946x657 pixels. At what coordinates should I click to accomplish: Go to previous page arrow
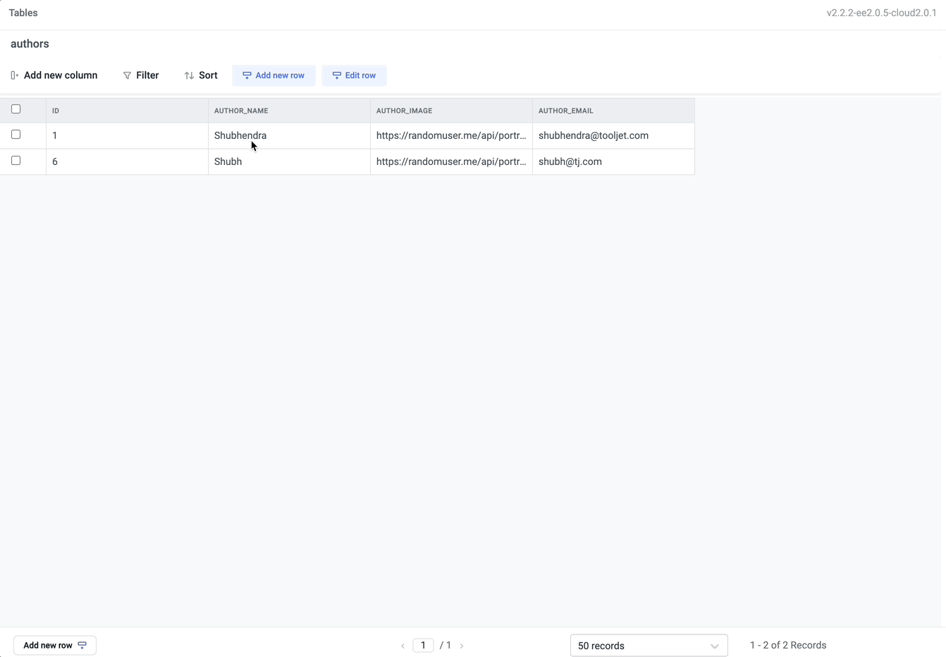tap(403, 646)
